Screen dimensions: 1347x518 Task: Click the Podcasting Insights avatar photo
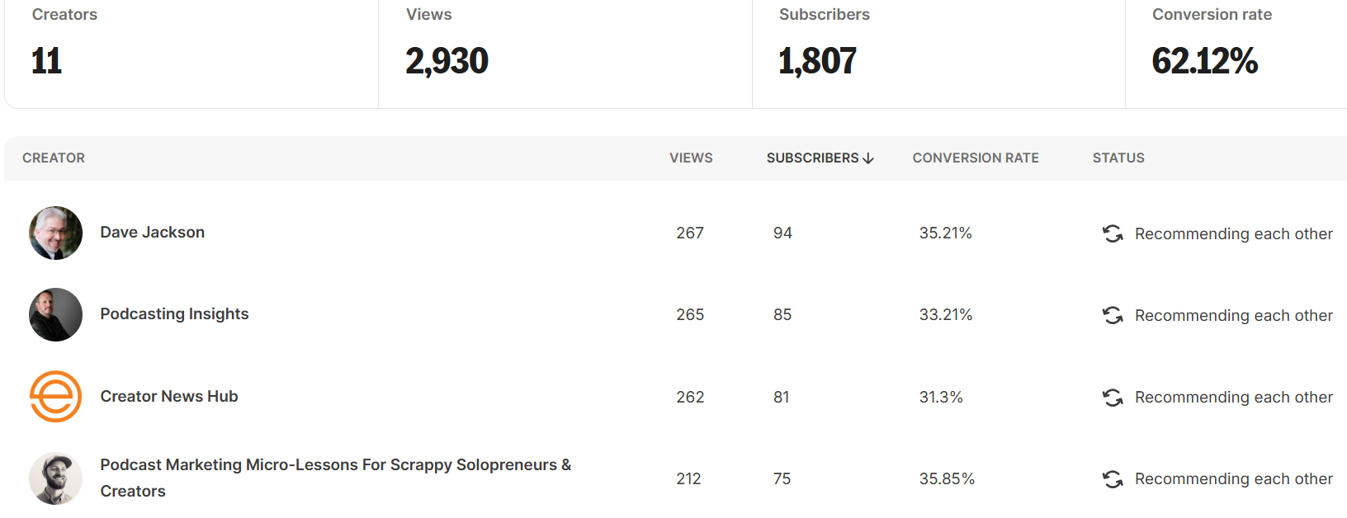point(55,314)
